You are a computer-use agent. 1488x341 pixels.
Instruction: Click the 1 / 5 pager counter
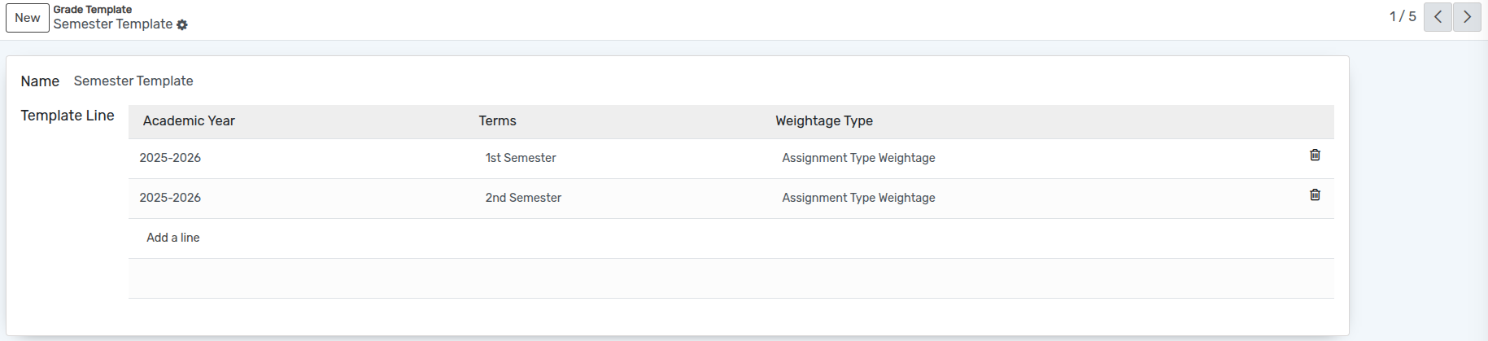[x=1402, y=17]
